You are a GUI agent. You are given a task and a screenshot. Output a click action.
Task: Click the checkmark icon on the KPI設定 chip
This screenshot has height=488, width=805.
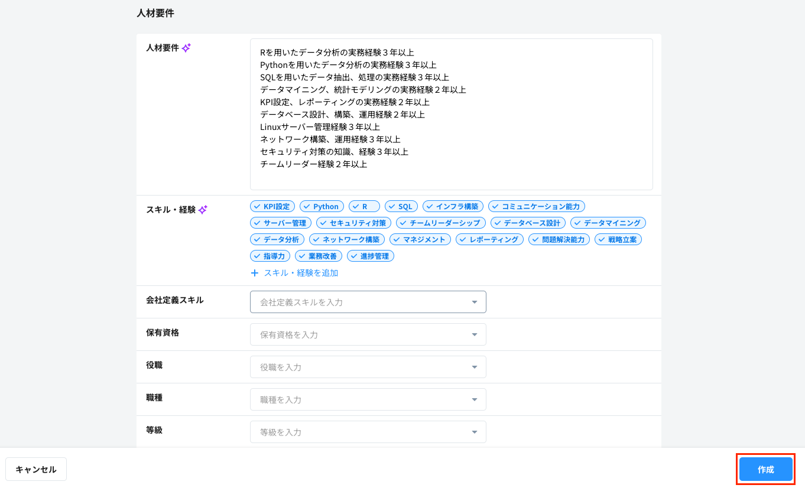[258, 206]
